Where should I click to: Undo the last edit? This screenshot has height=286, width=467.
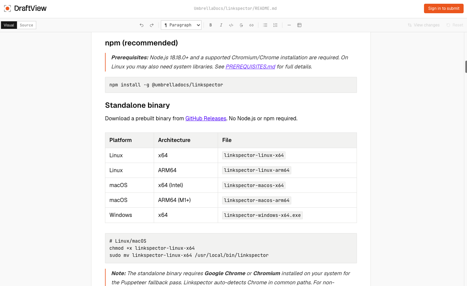pos(142,25)
